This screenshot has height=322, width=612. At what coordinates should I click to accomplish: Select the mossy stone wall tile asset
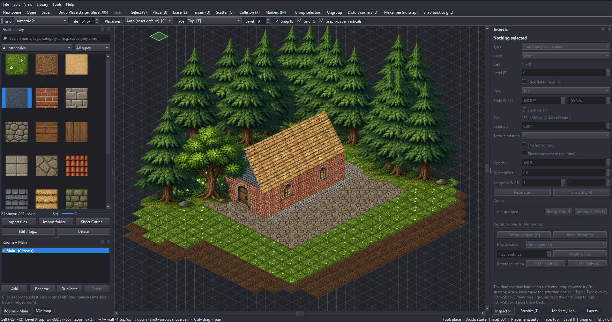(77, 199)
